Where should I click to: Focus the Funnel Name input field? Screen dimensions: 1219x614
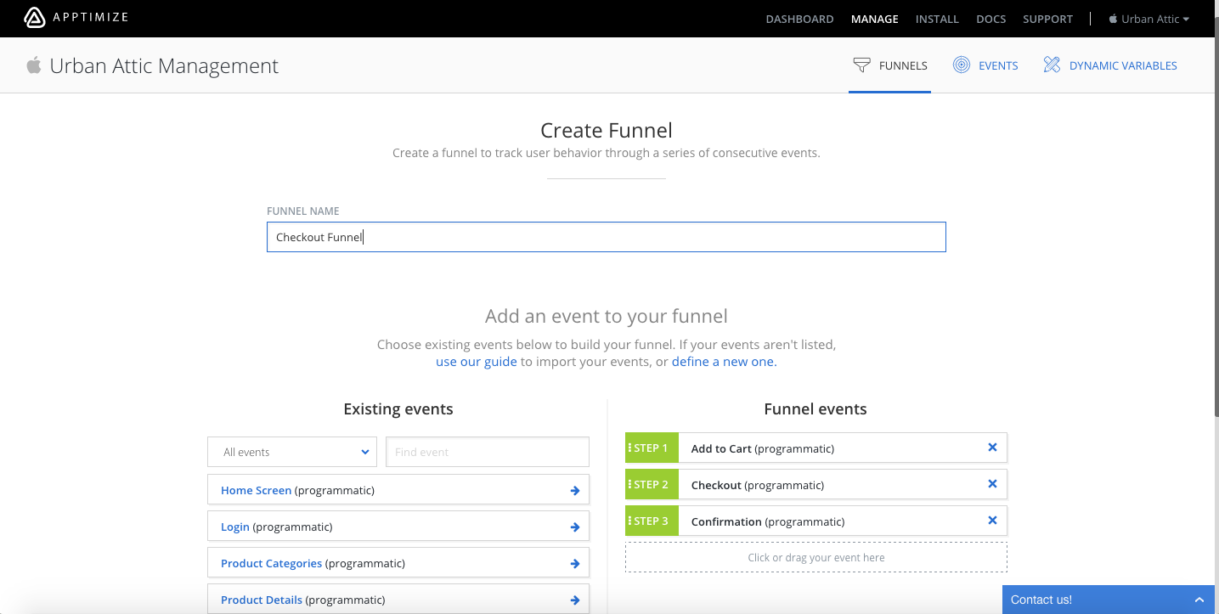pos(606,237)
